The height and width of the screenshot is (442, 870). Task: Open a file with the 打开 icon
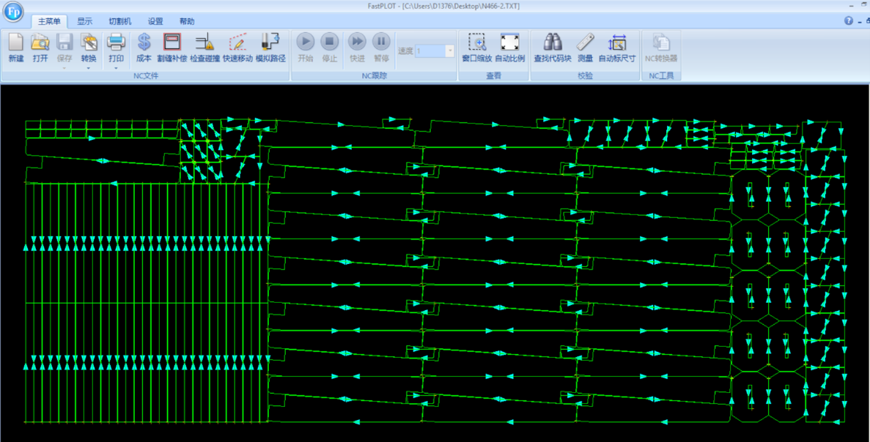pyautogui.click(x=40, y=47)
